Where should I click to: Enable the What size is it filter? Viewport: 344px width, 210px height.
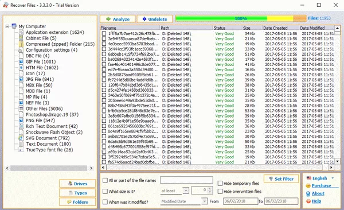(105, 191)
